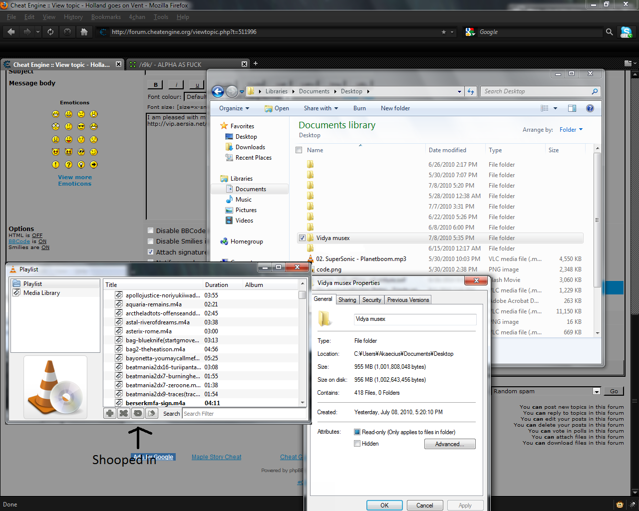This screenshot has height=511, width=639.
Task: Enable the Hidden attribute checkbox
Action: (357, 444)
